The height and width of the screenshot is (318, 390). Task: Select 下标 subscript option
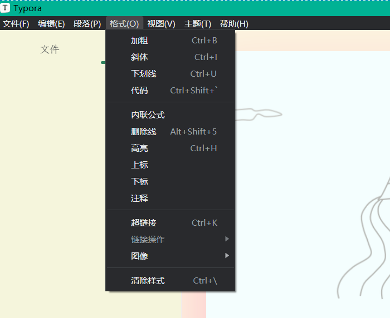coord(170,181)
